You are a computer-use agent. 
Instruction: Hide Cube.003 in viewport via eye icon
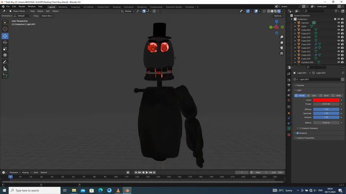point(338,30)
